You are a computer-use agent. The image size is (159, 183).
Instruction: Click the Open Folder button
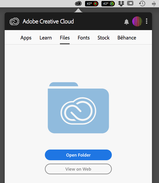click(x=78, y=155)
